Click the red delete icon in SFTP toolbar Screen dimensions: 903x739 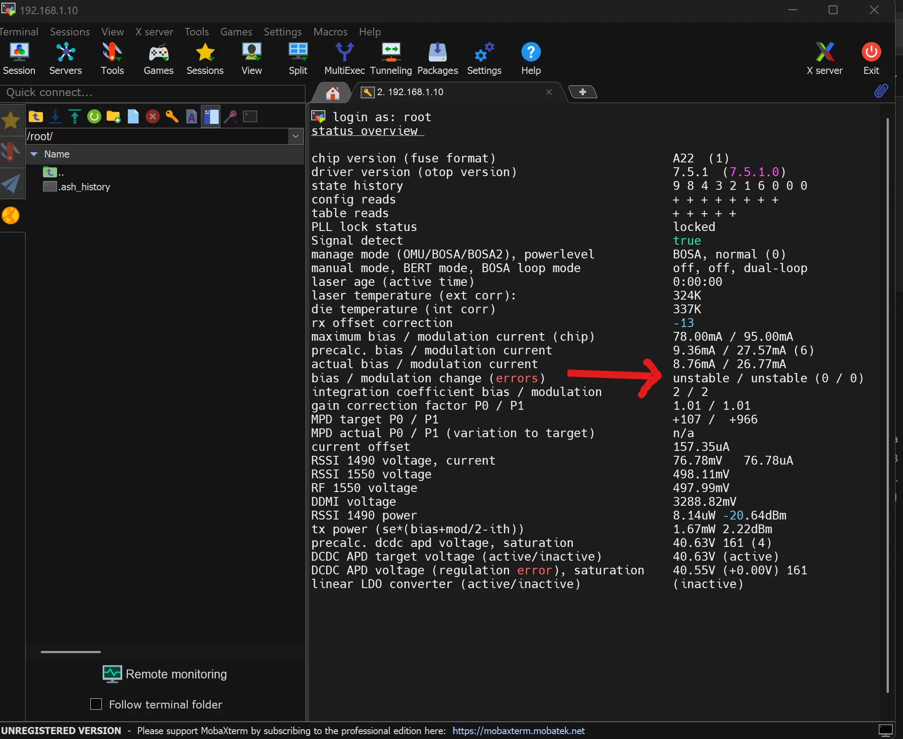click(x=153, y=117)
